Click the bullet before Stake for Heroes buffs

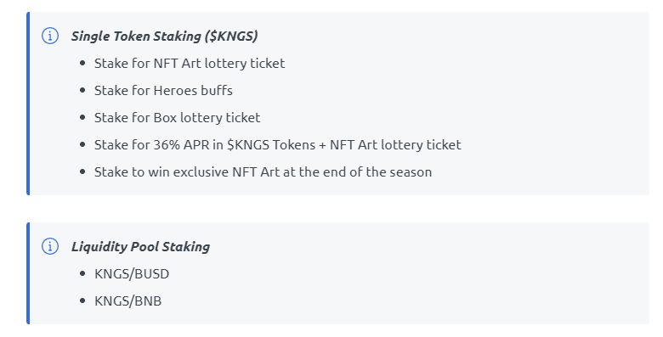coord(82,90)
